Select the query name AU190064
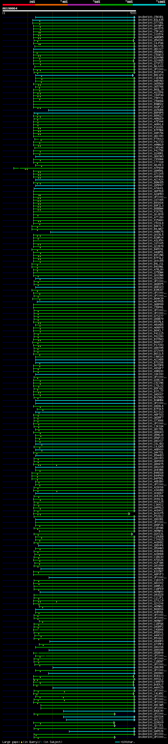 (10, 8)
